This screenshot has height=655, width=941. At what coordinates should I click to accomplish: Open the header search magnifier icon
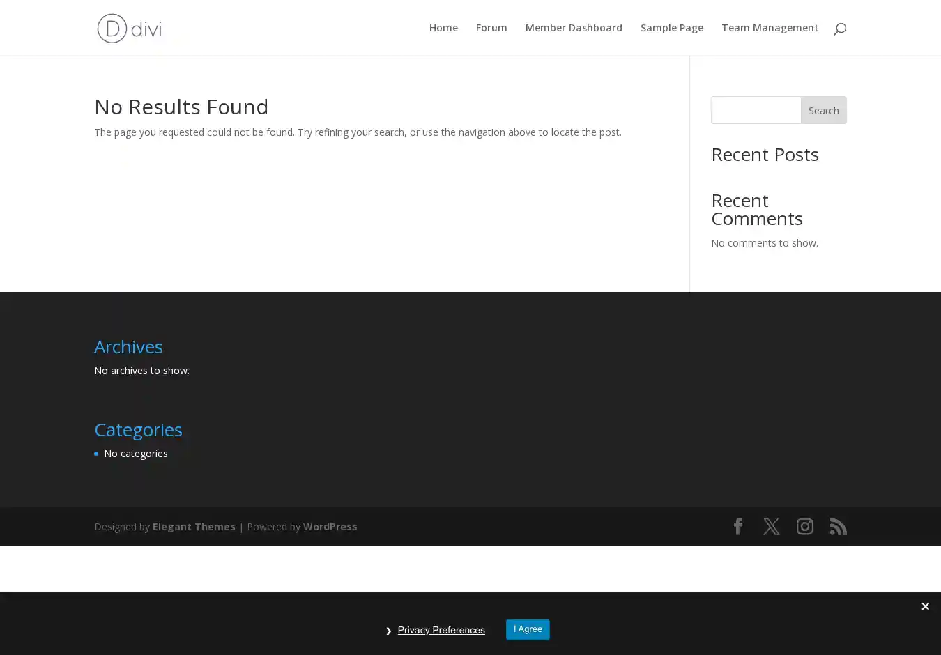click(839, 29)
